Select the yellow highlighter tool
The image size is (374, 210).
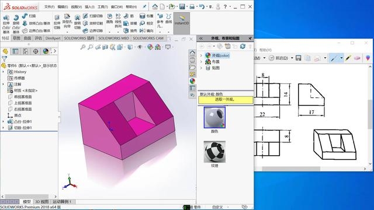pyautogui.click(x=348, y=58)
